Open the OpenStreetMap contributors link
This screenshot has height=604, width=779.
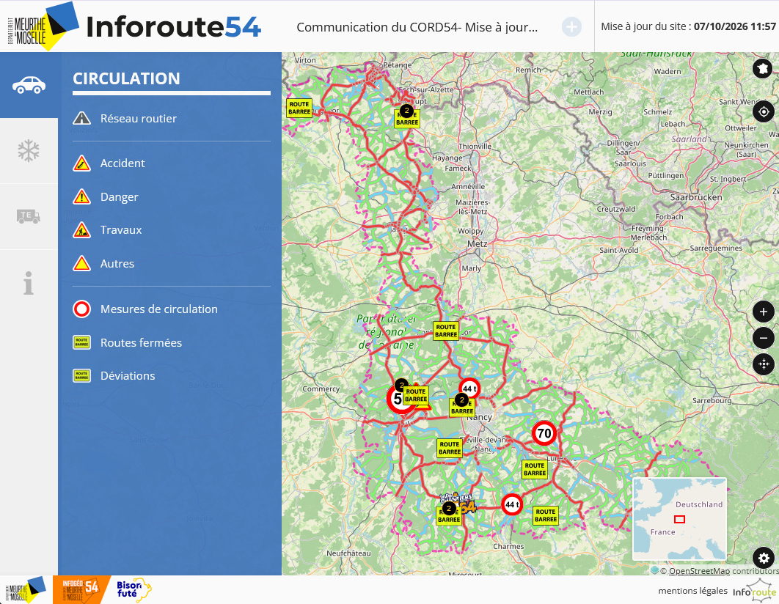click(699, 571)
